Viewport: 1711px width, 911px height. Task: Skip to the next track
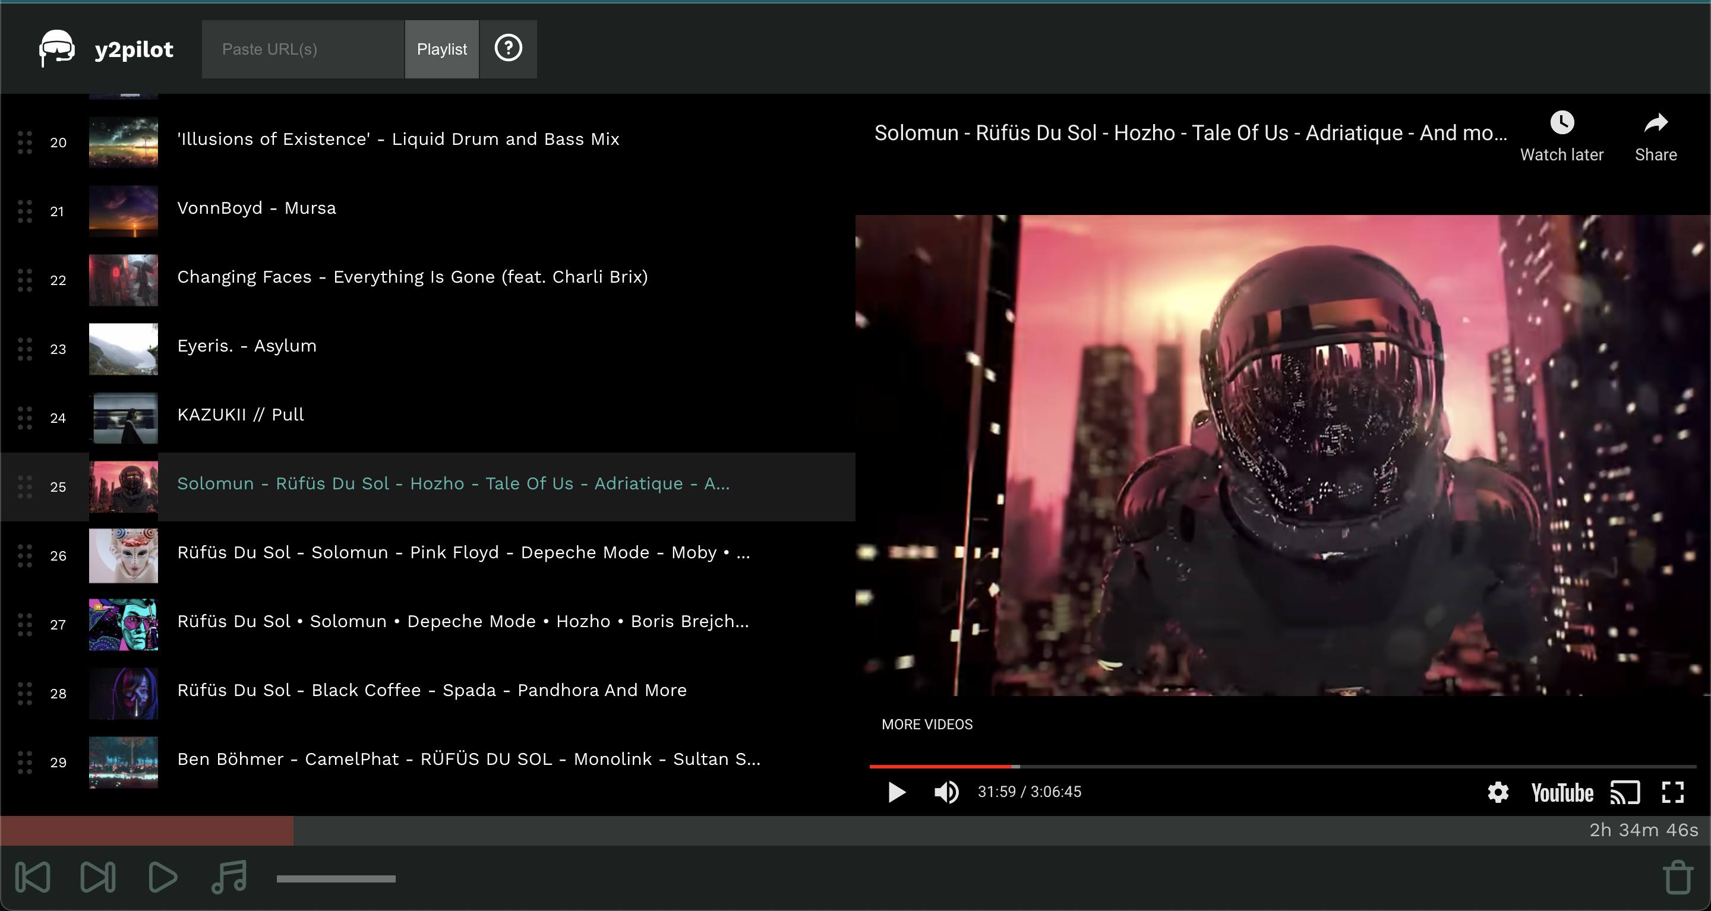pyautogui.click(x=98, y=877)
